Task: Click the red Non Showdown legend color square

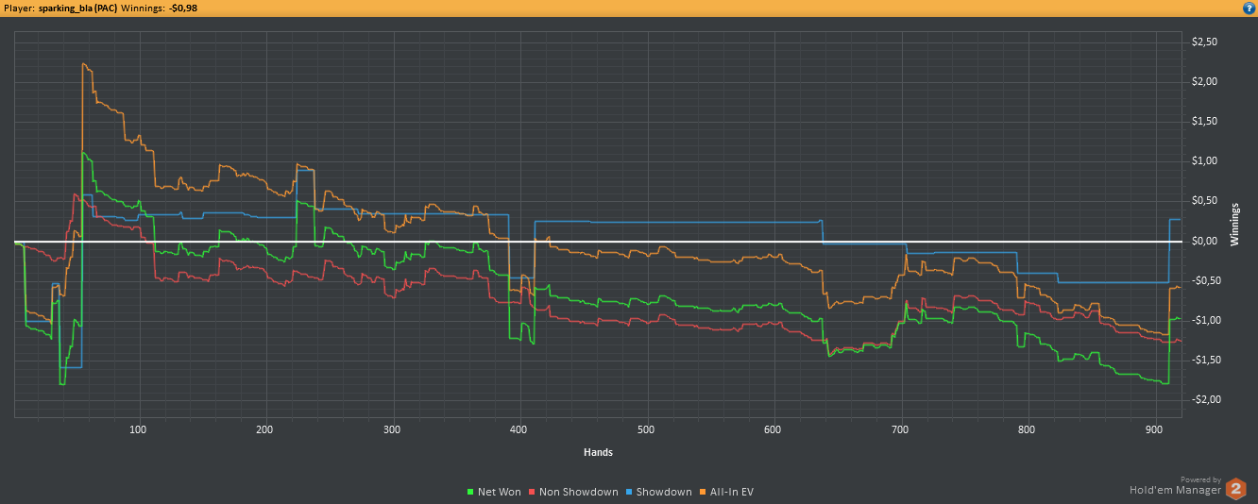Action: tap(533, 493)
